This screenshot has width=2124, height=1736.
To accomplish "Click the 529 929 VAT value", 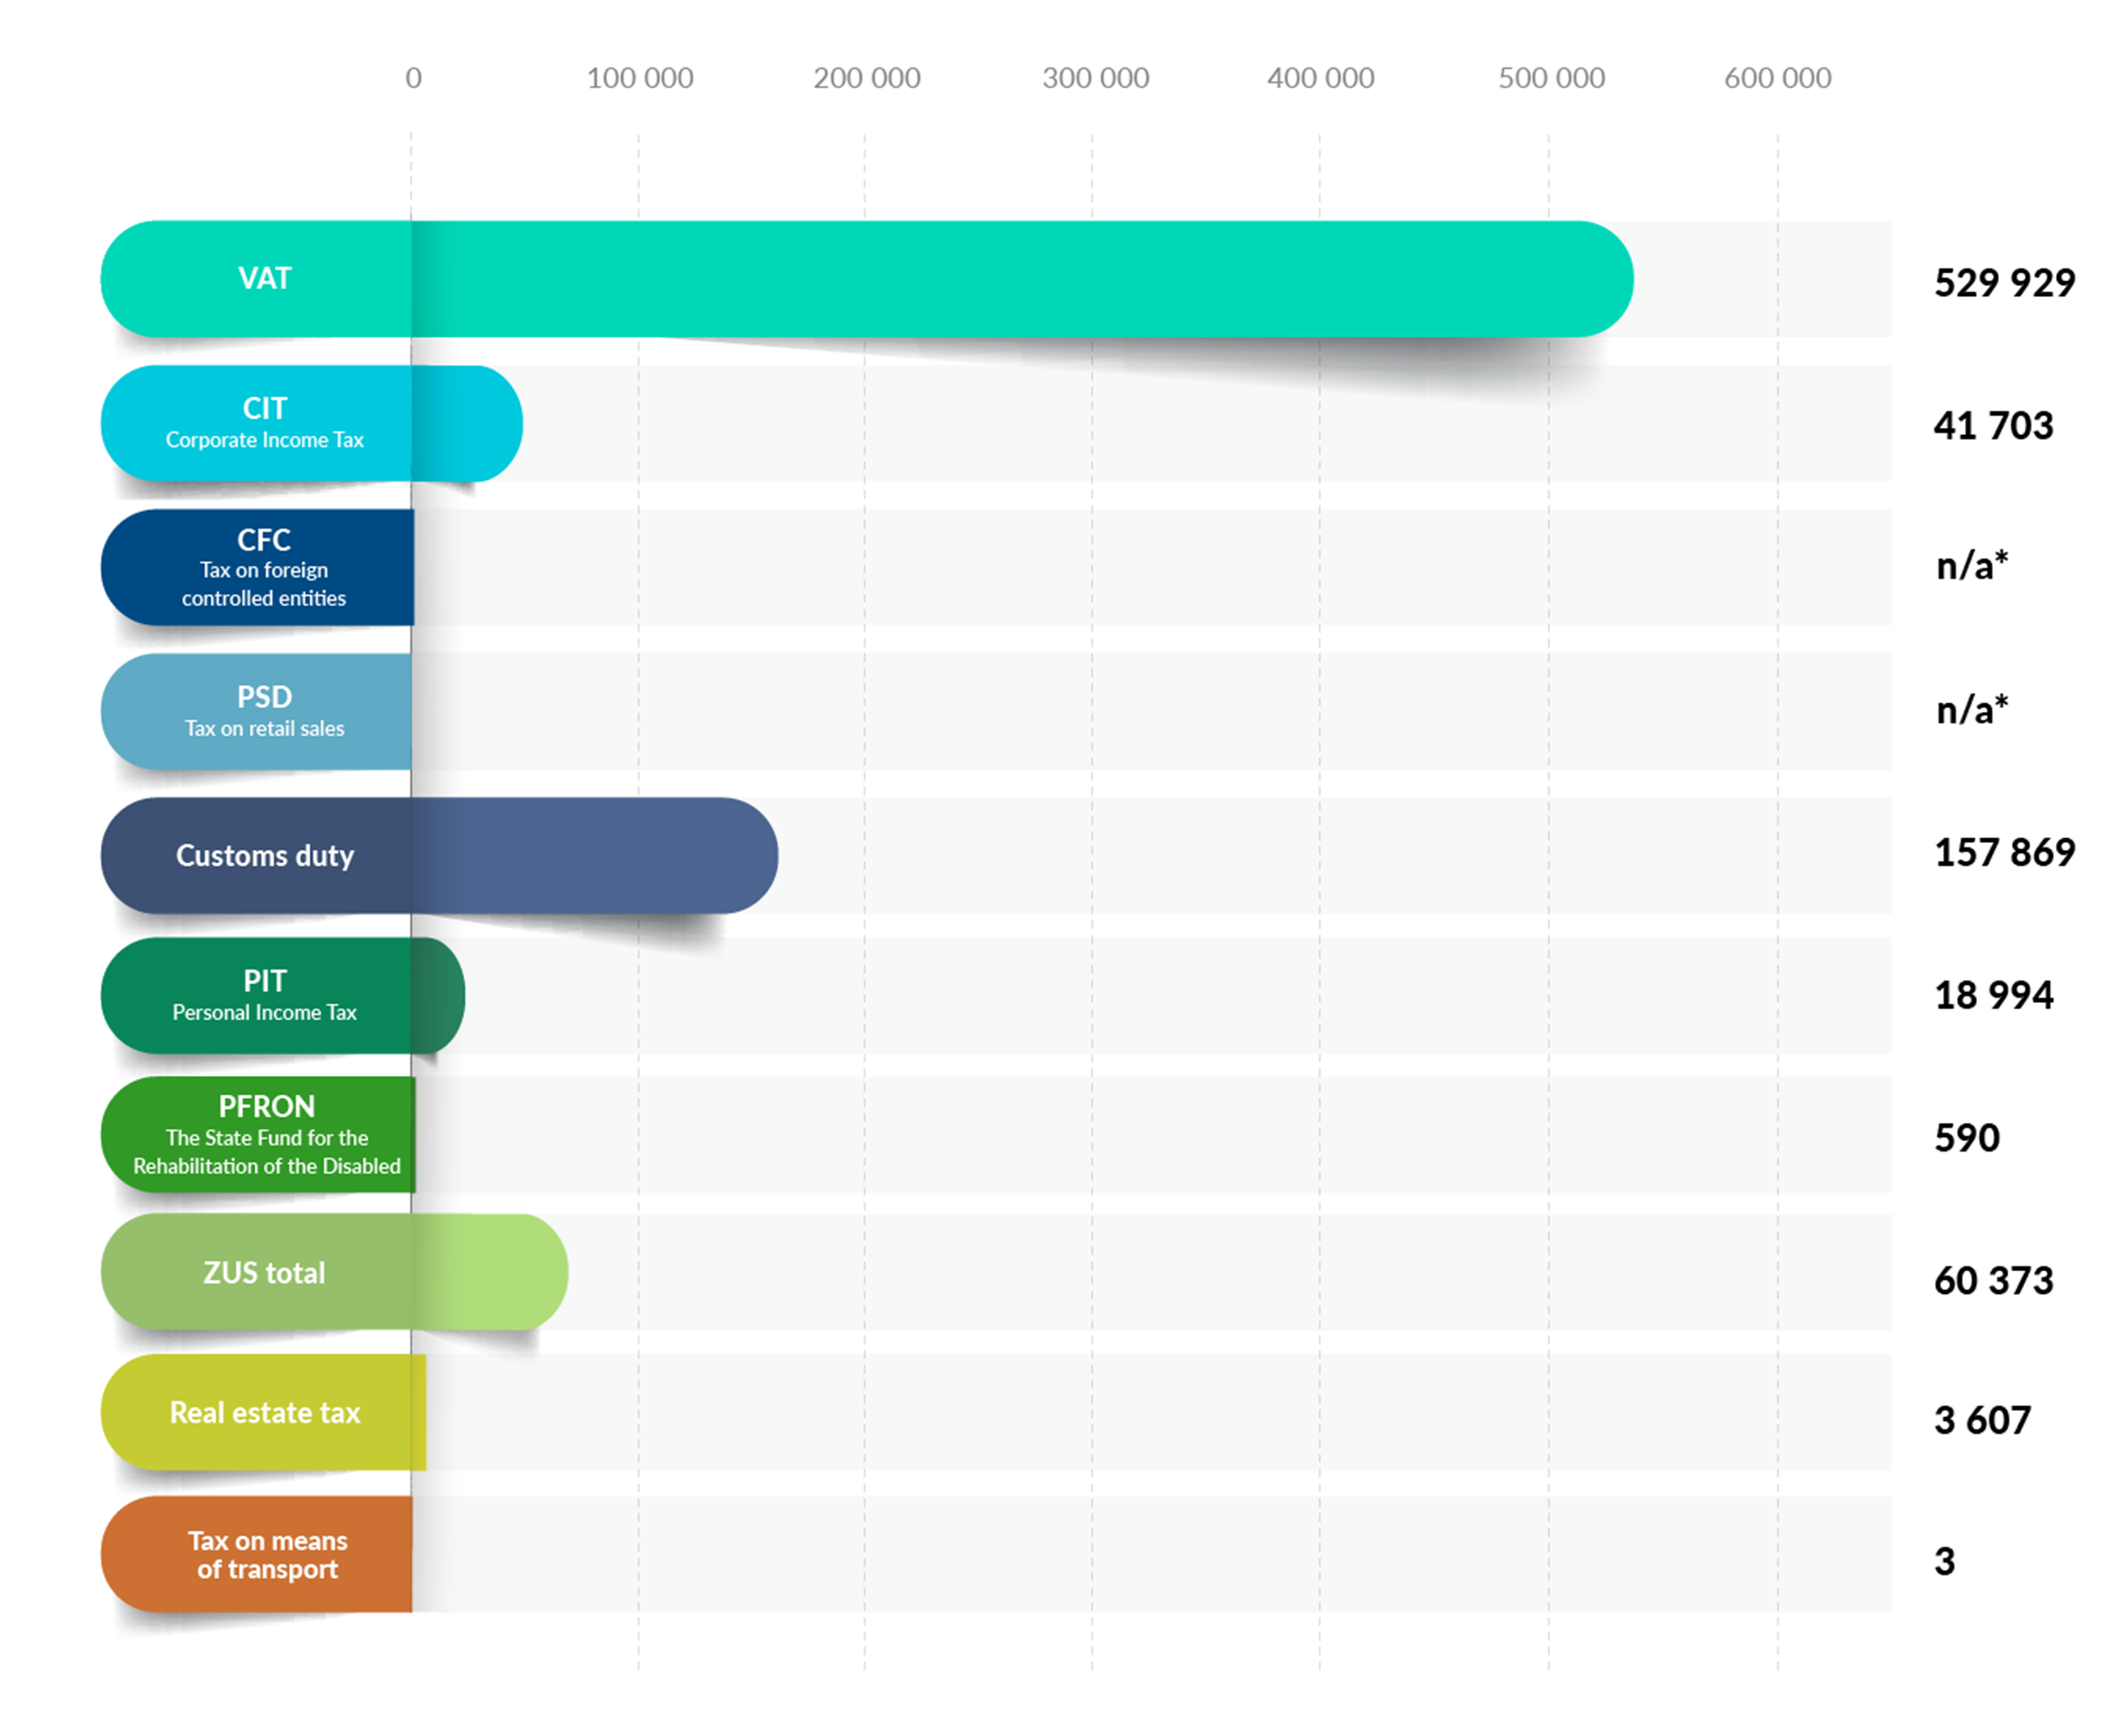I will tap(2004, 283).
